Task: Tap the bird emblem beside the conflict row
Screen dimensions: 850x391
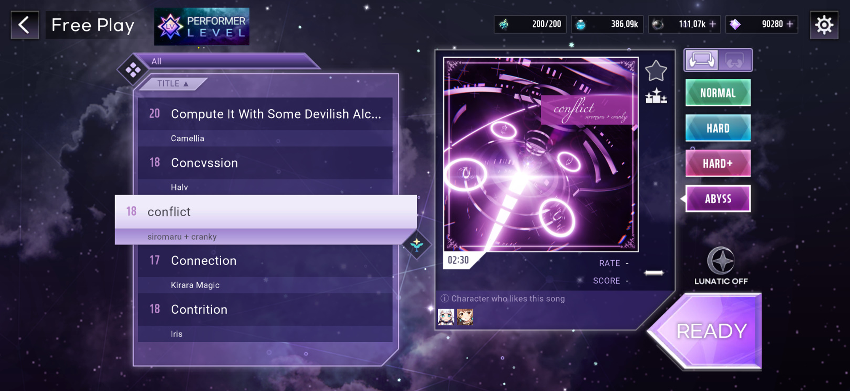Action: pos(417,245)
